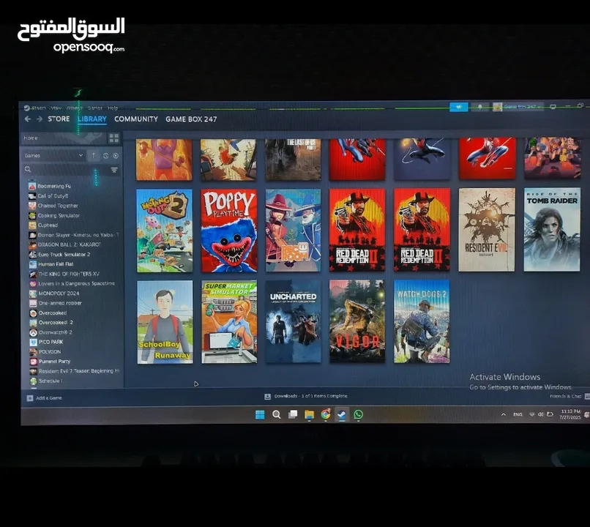Click the play arrow icon near Games header
590x527 pixels.
(x=116, y=155)
